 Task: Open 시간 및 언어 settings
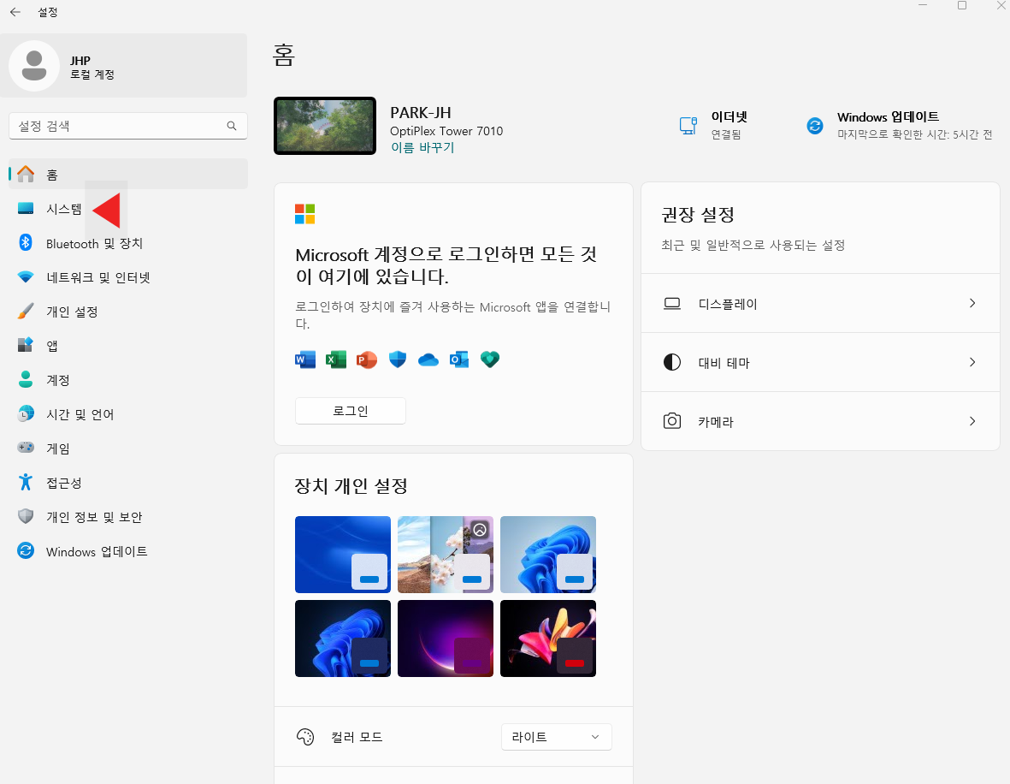(128, 414)
